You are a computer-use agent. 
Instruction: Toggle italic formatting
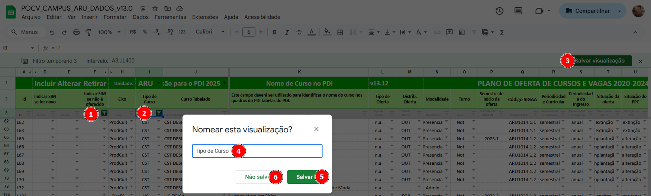click(x=287, y=32)
